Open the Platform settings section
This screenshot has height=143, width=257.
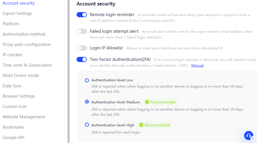pos(11,24)
